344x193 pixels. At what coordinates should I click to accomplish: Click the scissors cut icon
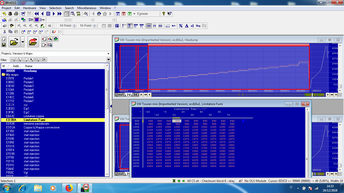(x=5, y=32)
